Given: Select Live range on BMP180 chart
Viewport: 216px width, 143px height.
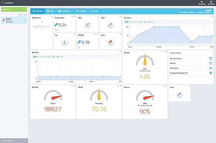Looking at the screenshot, I should (x=35, y=57).
